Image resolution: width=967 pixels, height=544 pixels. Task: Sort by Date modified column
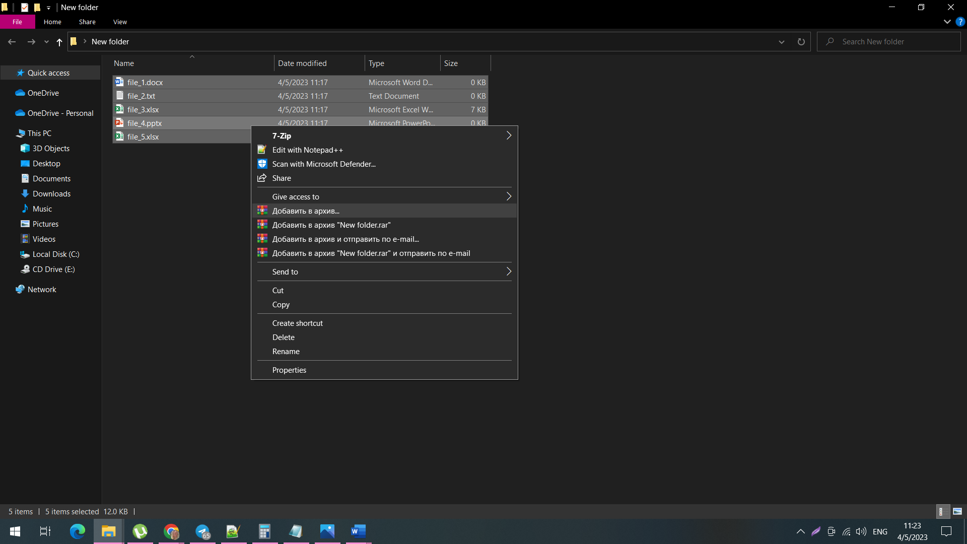click(x=319, y=63)
